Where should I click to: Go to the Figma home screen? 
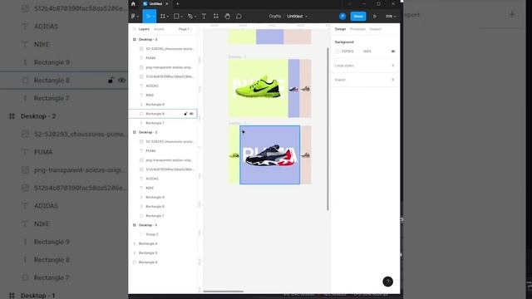(x=133, y=3)
